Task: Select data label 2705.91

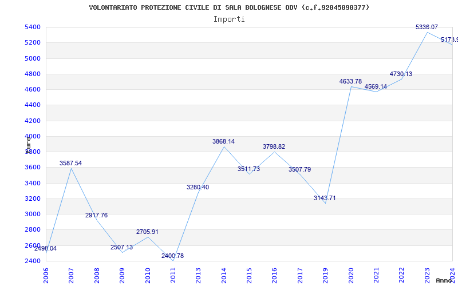Action: 147,232
